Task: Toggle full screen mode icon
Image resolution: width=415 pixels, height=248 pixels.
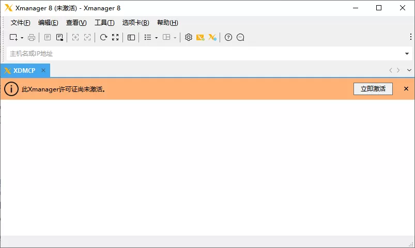Action: [x=115, y=37]
